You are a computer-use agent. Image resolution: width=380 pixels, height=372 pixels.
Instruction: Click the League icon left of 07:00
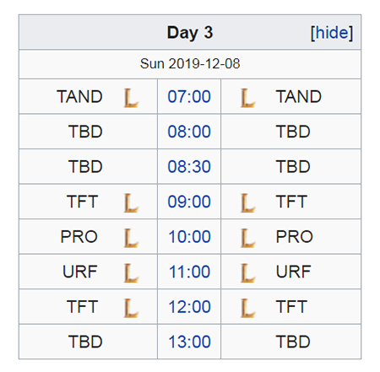tap(131, 98)
